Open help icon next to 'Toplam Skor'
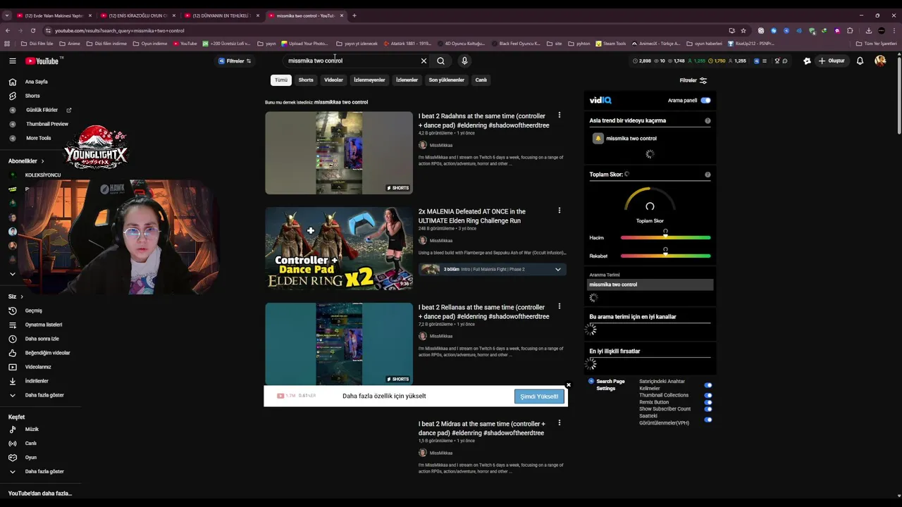The width and height of the screenshot is (902, 507). point(708,175)
